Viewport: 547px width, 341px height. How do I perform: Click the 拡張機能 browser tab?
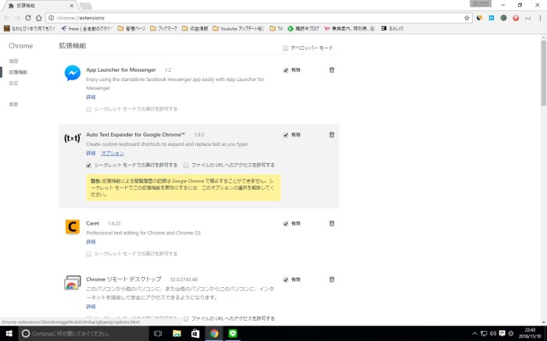coord(39,5)
